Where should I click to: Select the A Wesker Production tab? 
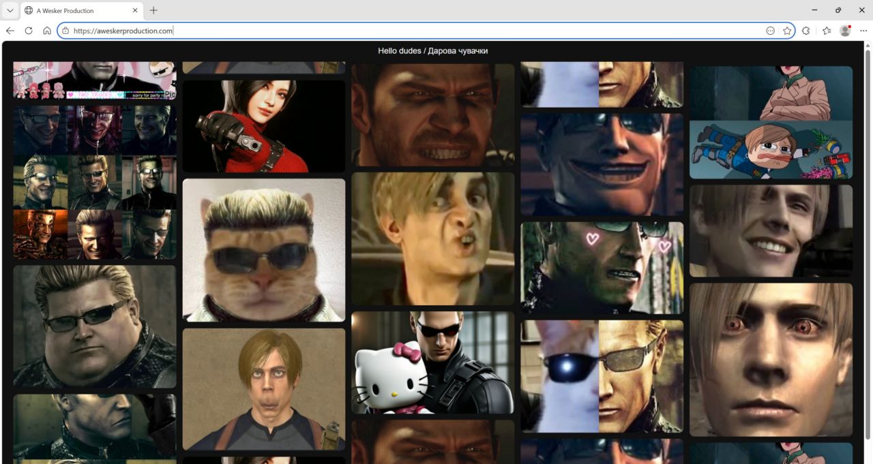point(75,10)
